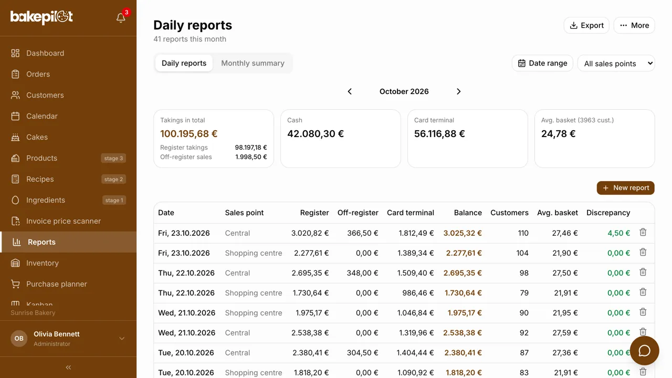This screenshot has width=672, height=378.
Task: Switch to the Monthly summary tab
Action: coord(253,63)
